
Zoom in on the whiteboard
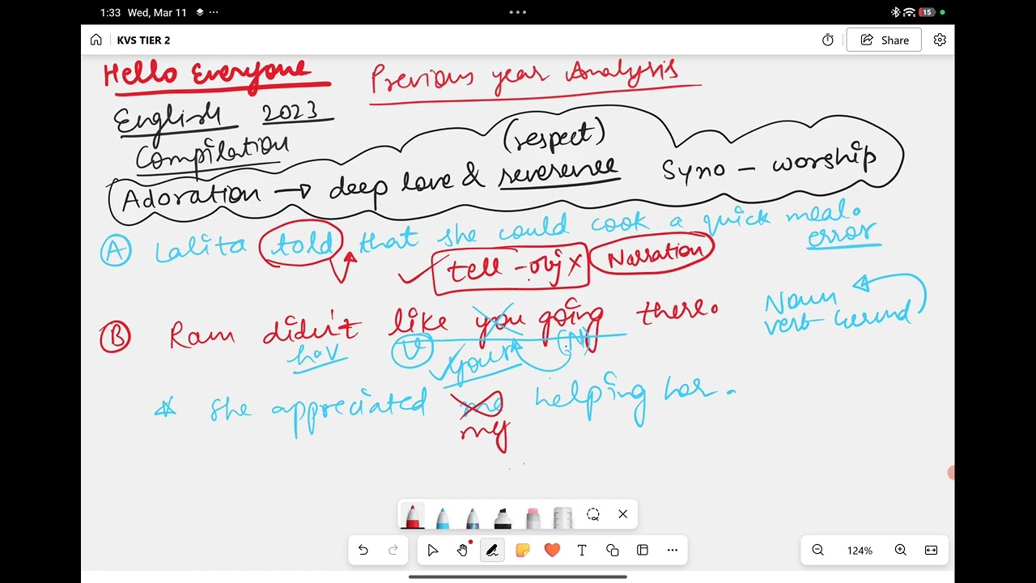pyautogui.click(x=901, y=551)
